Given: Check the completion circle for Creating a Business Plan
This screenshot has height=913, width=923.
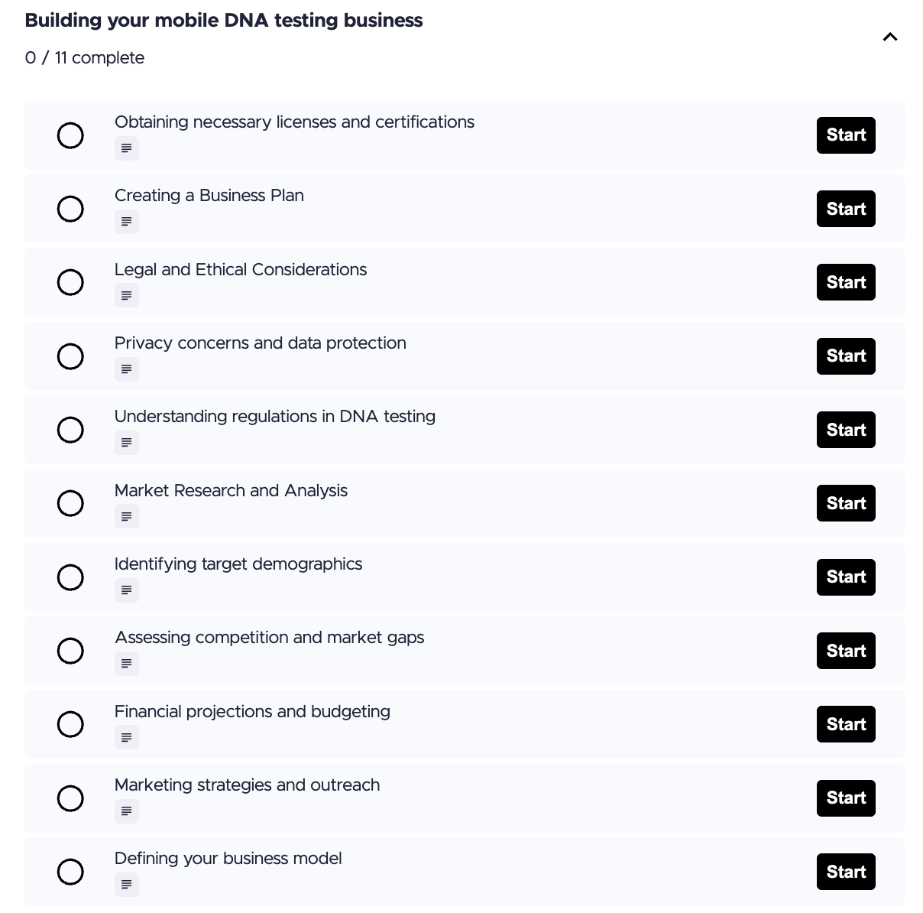Looking at the screenshot, I should click(70, 209).
